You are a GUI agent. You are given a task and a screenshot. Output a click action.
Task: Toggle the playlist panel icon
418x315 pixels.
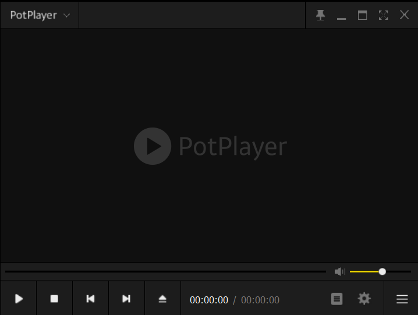[337, 299]
